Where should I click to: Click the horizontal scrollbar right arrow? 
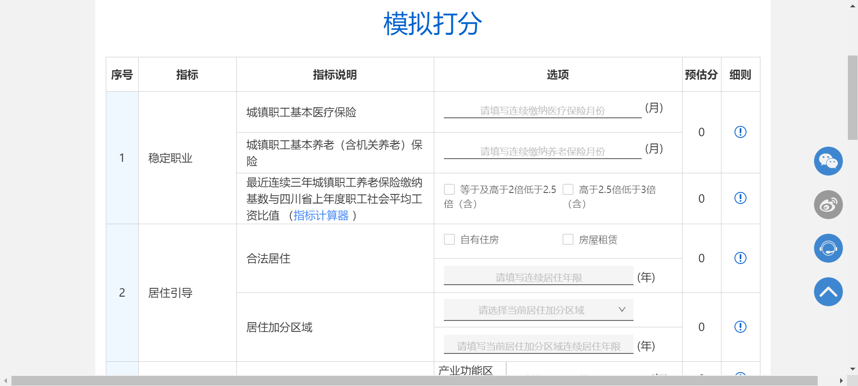841,381
